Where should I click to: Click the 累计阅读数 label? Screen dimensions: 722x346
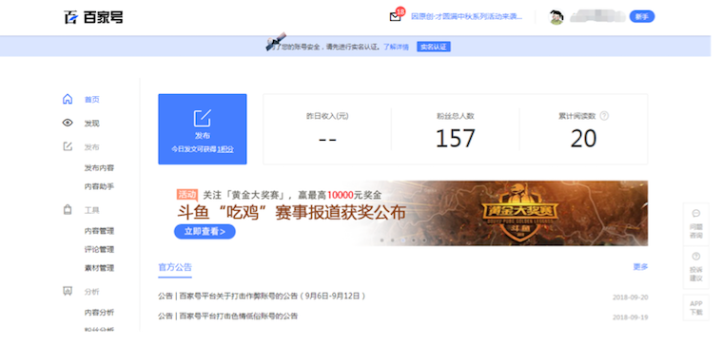[577, 116]
